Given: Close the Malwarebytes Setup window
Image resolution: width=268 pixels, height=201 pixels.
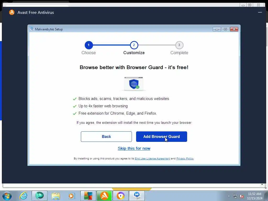Looking at the screenshot, I should click(234, 29).
